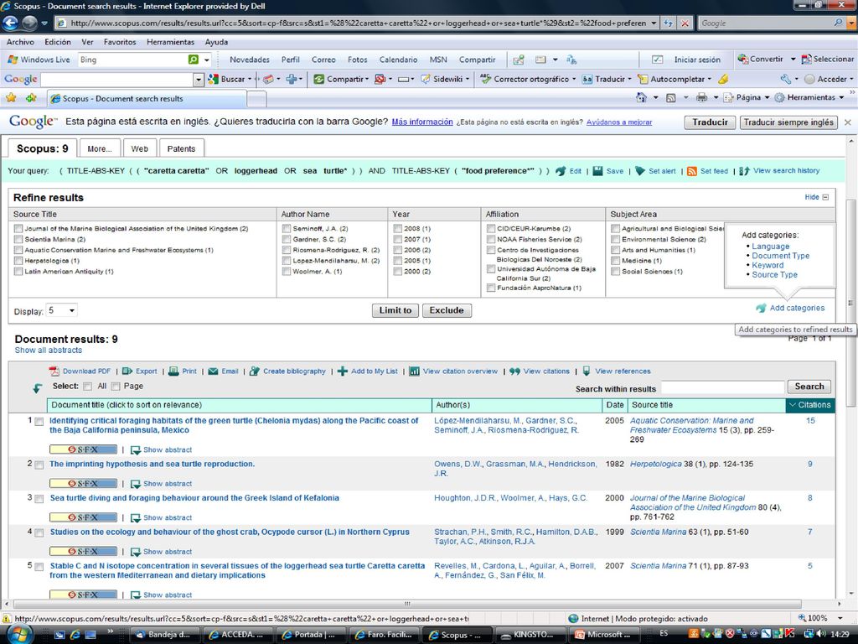Click the Show all abstracts link
Screen dimensions: 858x644
[48, 351]
